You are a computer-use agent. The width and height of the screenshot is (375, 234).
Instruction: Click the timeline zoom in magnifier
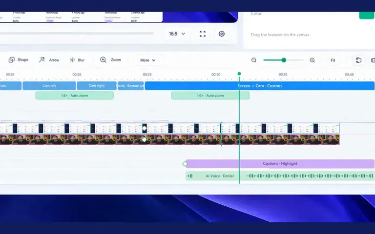click(x=312, y=60)
